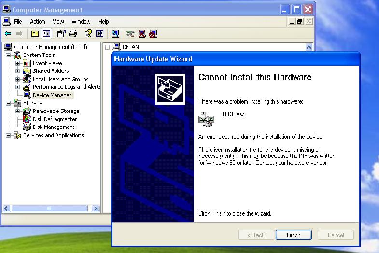379x253 pixels.
Task: Click the "DEJAN" computer name text
Action: coord(131,47)
